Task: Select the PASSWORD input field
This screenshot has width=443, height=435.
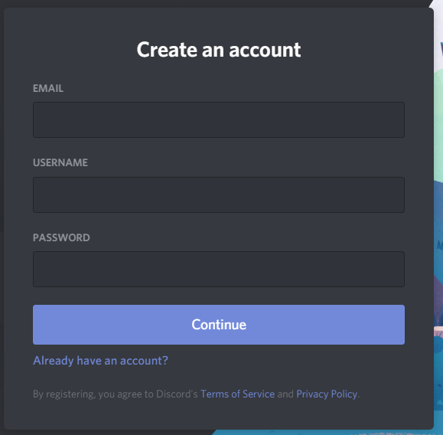Action: point(219,270)
